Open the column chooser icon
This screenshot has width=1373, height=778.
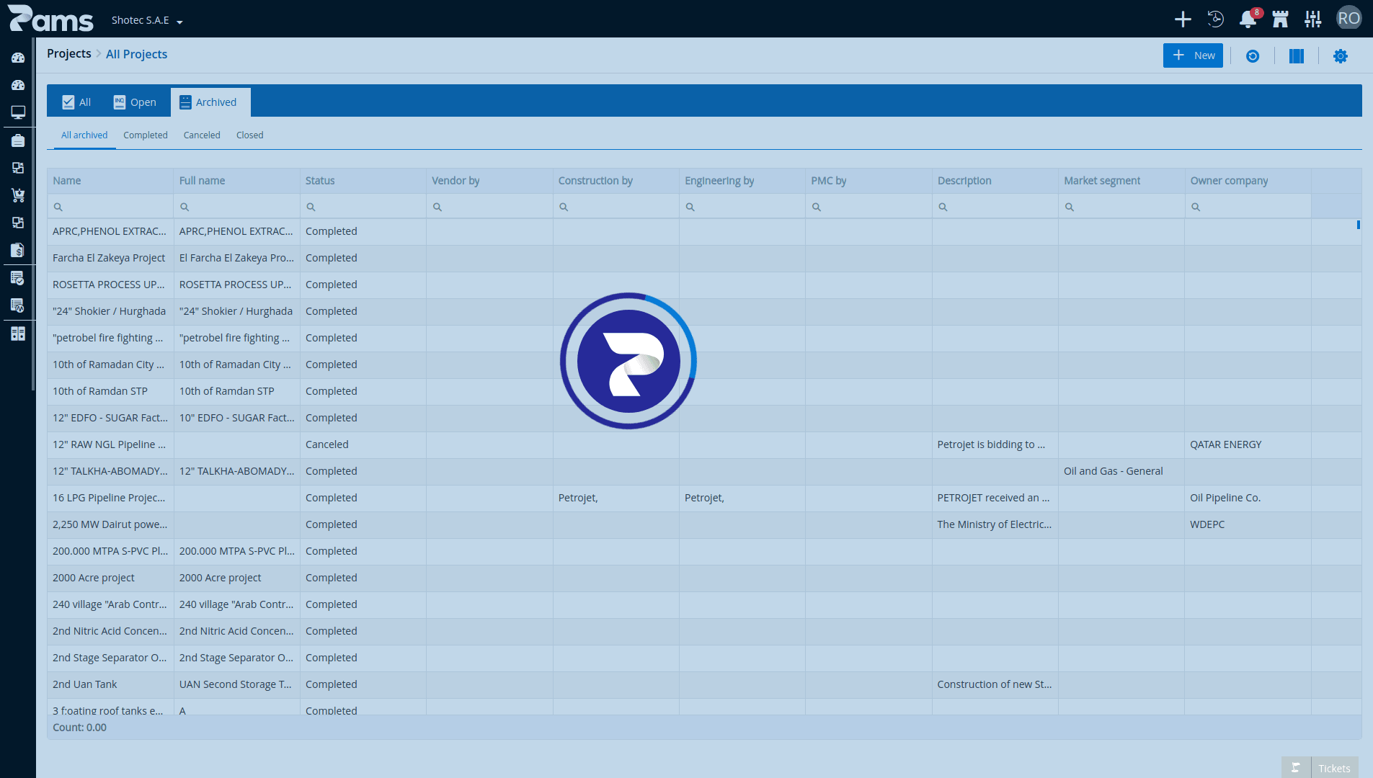coord(1297,56)
